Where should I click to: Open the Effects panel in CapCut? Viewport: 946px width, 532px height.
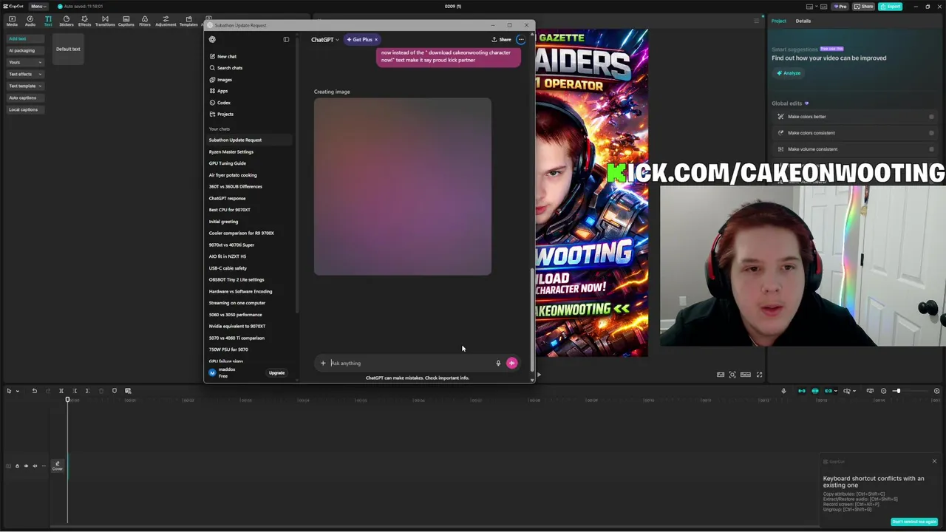[84, 21]
